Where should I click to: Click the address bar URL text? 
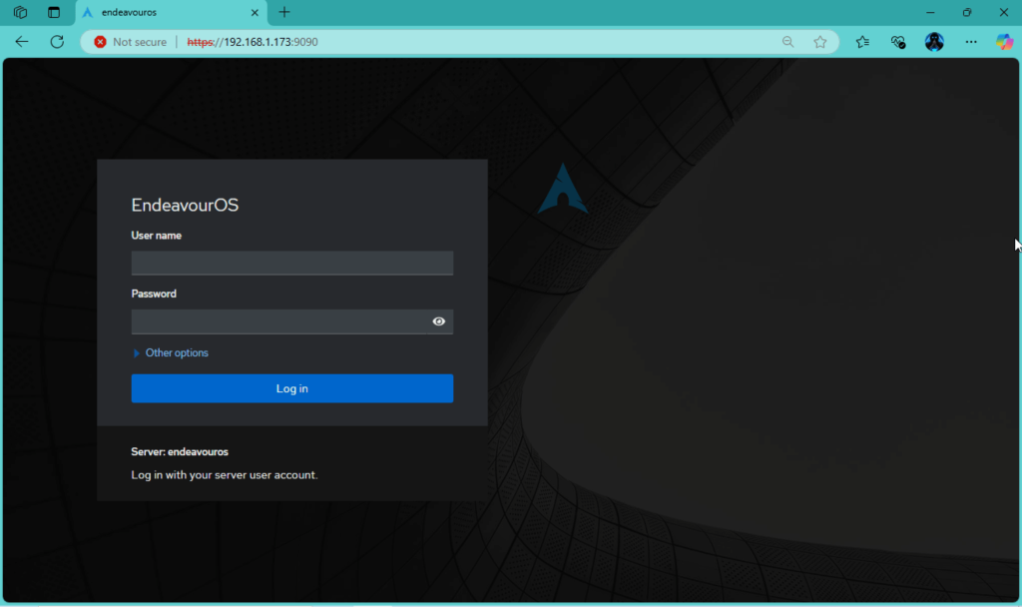pyautogui.click(x=253, y=42)
